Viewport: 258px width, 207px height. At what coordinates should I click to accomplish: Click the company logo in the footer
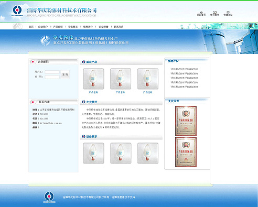point(49,197)
